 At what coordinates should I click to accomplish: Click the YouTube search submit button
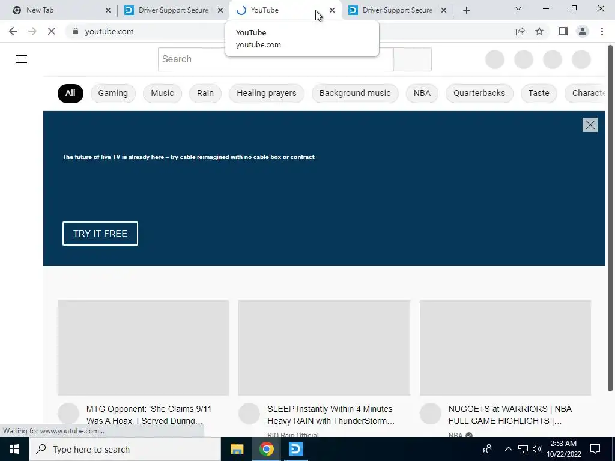[413, 59]
